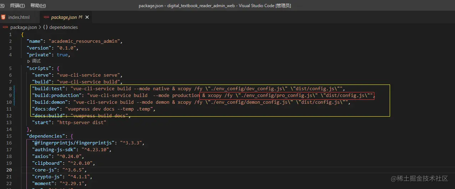Click the true value on line 4
Viewport: 455px width, 189px height.
coord(62,55)
